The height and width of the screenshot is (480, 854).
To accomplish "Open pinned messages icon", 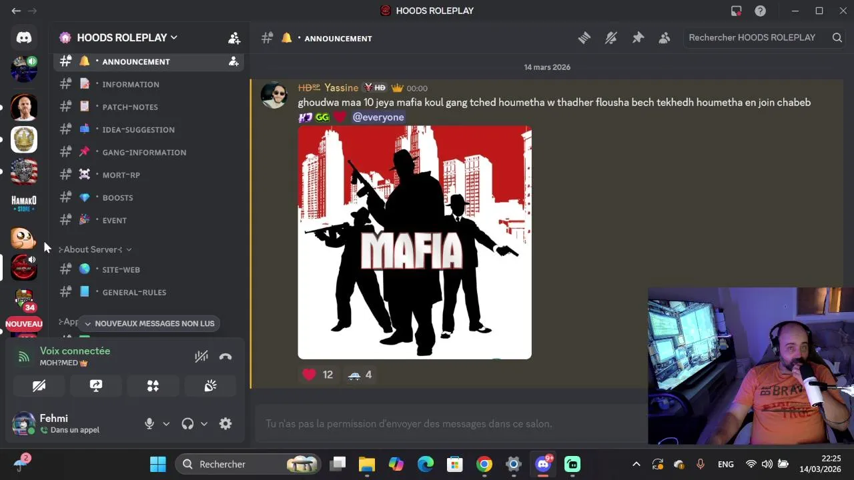I will (638, 38).
